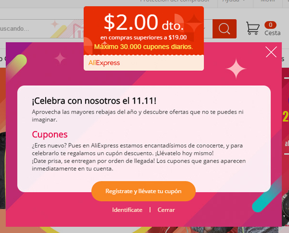The width and height of the screenshot is (289, 233).
Task: Click the magnifying glass search button
Action: coord(224,29)
